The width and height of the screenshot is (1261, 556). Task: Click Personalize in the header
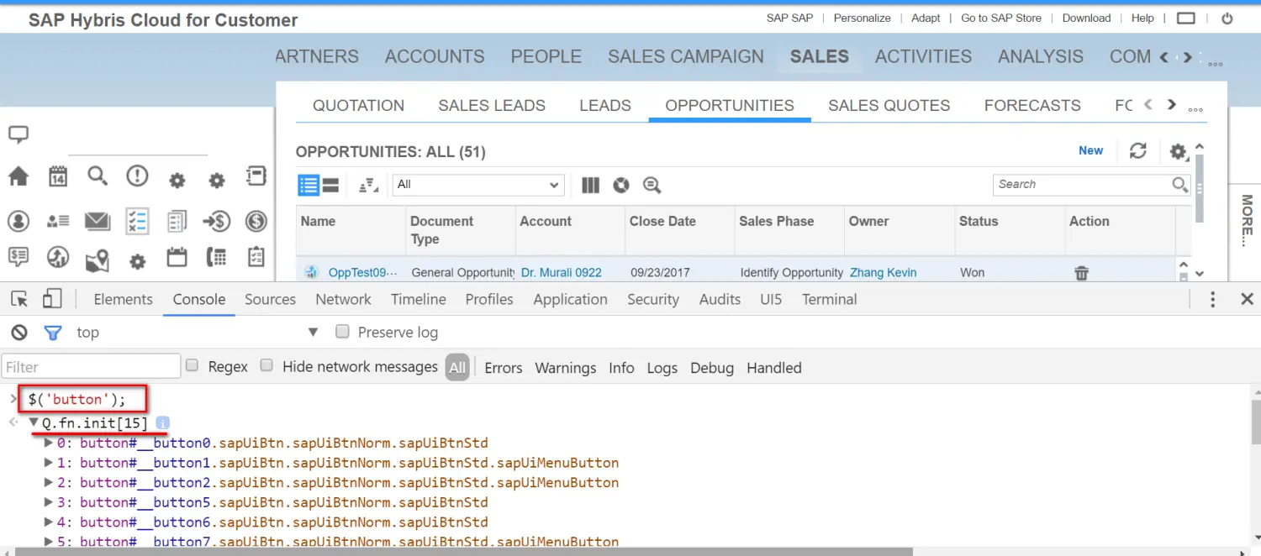[863, 18]
